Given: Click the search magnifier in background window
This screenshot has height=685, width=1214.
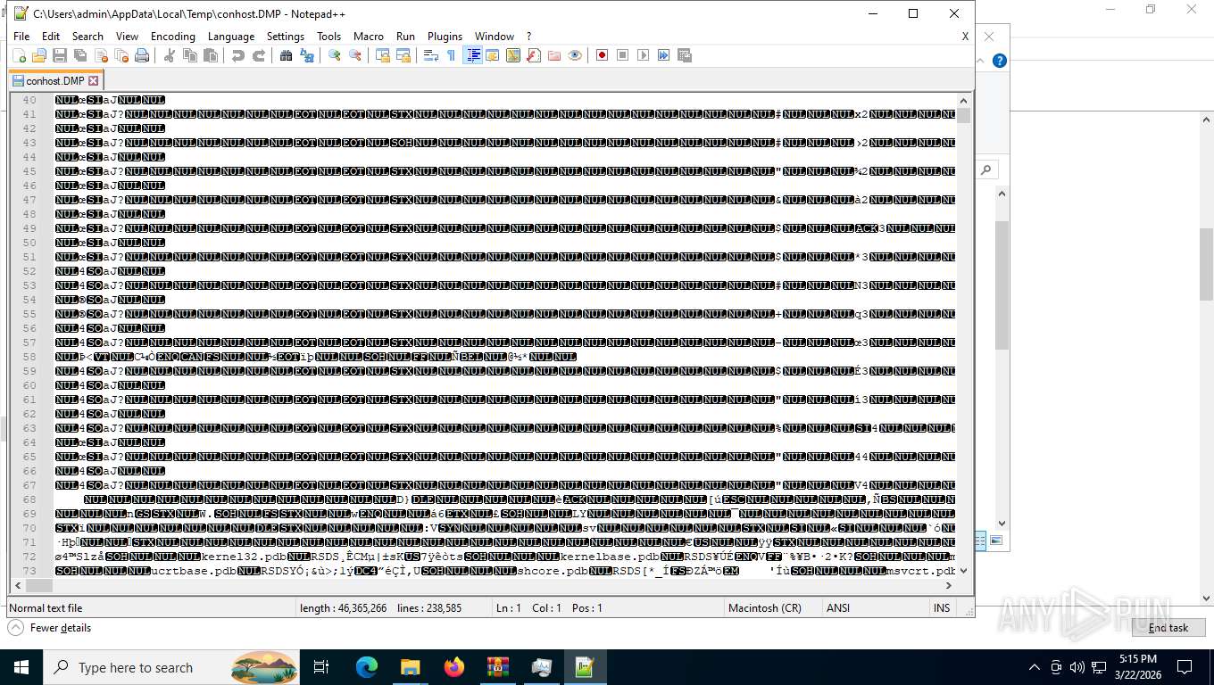Looking at the screenshot, I should 985,169.
